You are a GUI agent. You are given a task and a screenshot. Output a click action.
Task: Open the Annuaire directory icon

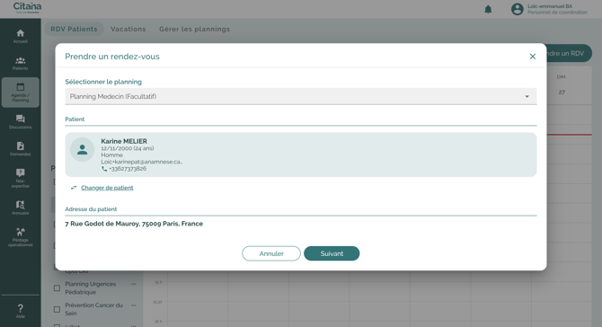[21, 208]
